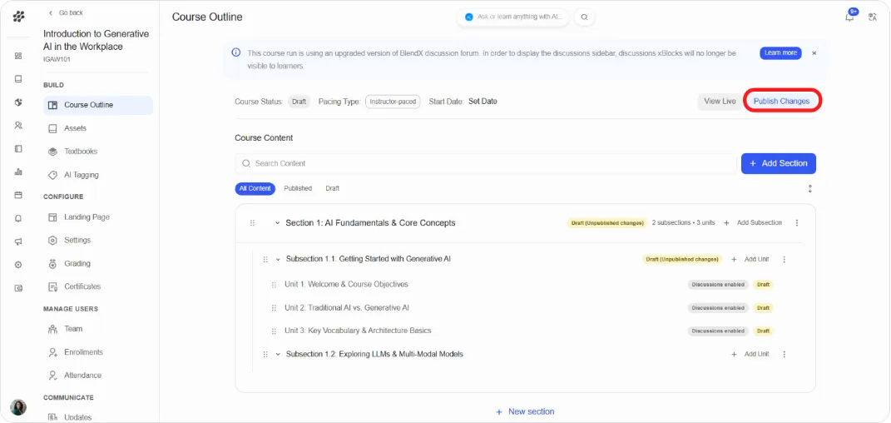
Task: Open Section 1 three-dot options menu
Action: point(797,223)
